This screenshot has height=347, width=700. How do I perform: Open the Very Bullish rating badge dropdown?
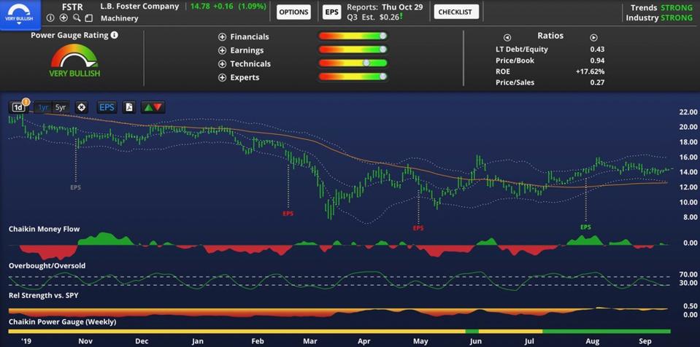19,15
